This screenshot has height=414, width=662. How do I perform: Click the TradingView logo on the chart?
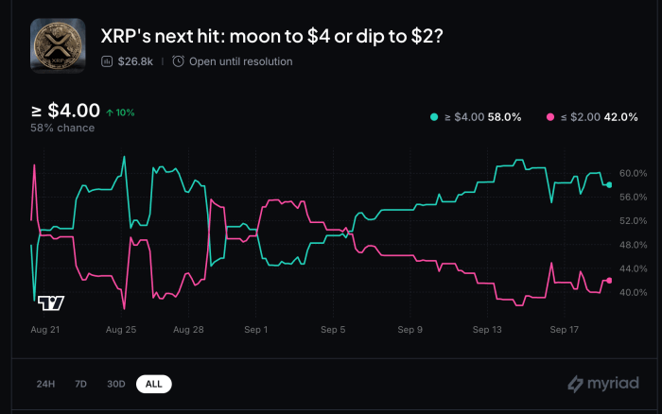tap(51, 303)
